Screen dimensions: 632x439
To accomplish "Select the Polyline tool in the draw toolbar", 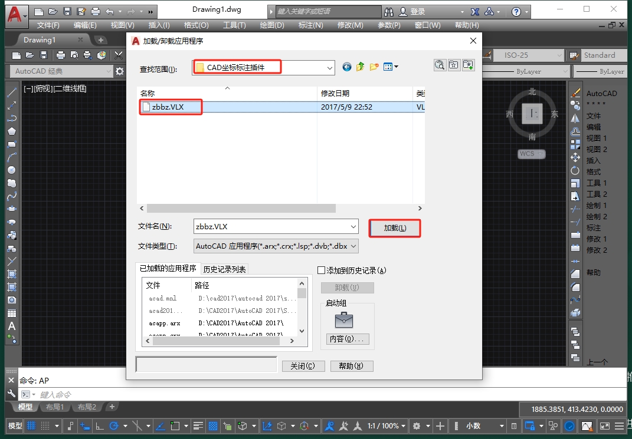I will (12, 118).
